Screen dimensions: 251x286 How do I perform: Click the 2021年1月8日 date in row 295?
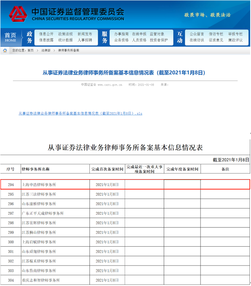click(107, 194)
